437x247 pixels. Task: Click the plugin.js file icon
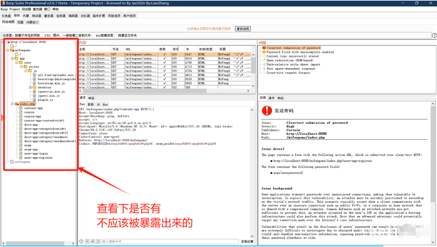tap(35, 100)
